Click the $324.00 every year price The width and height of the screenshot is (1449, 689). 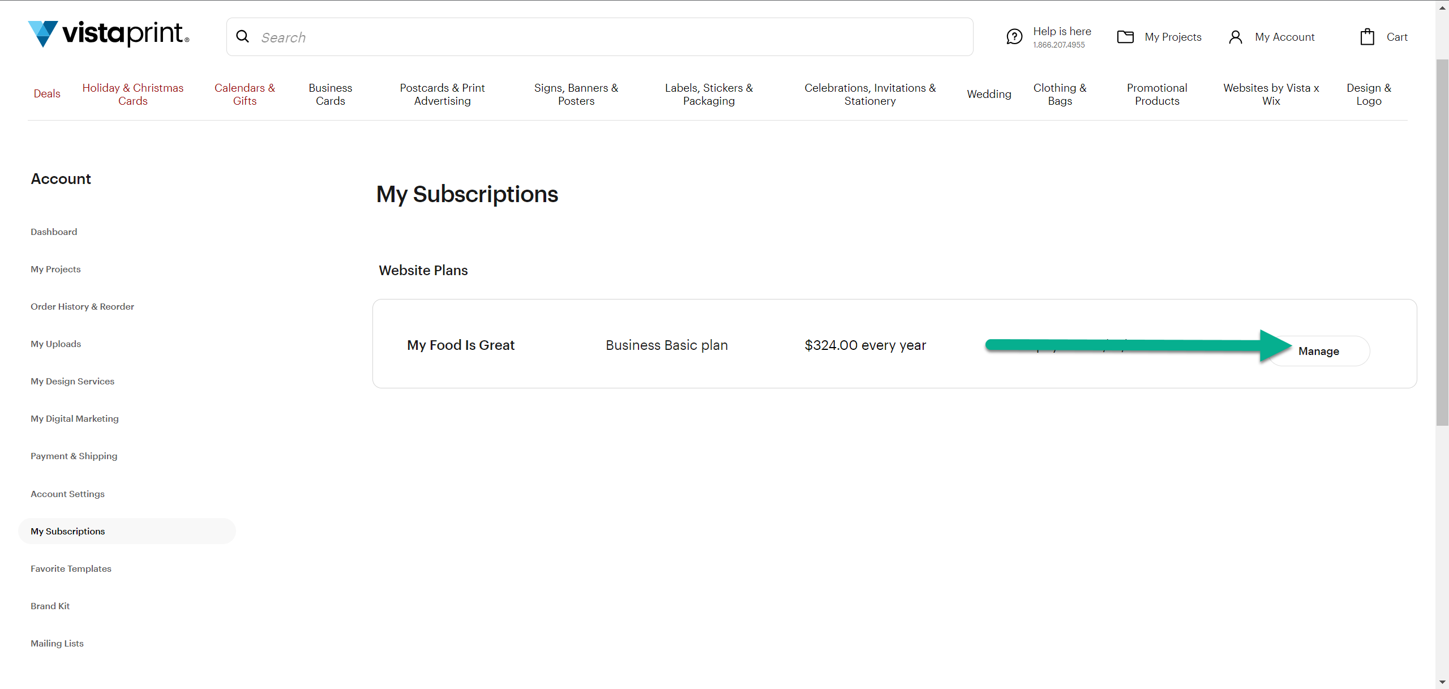tap(865, 345)
